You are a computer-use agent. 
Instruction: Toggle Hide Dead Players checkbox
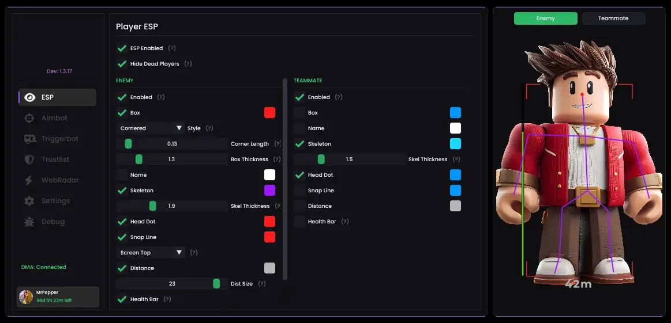pos(122,64)
